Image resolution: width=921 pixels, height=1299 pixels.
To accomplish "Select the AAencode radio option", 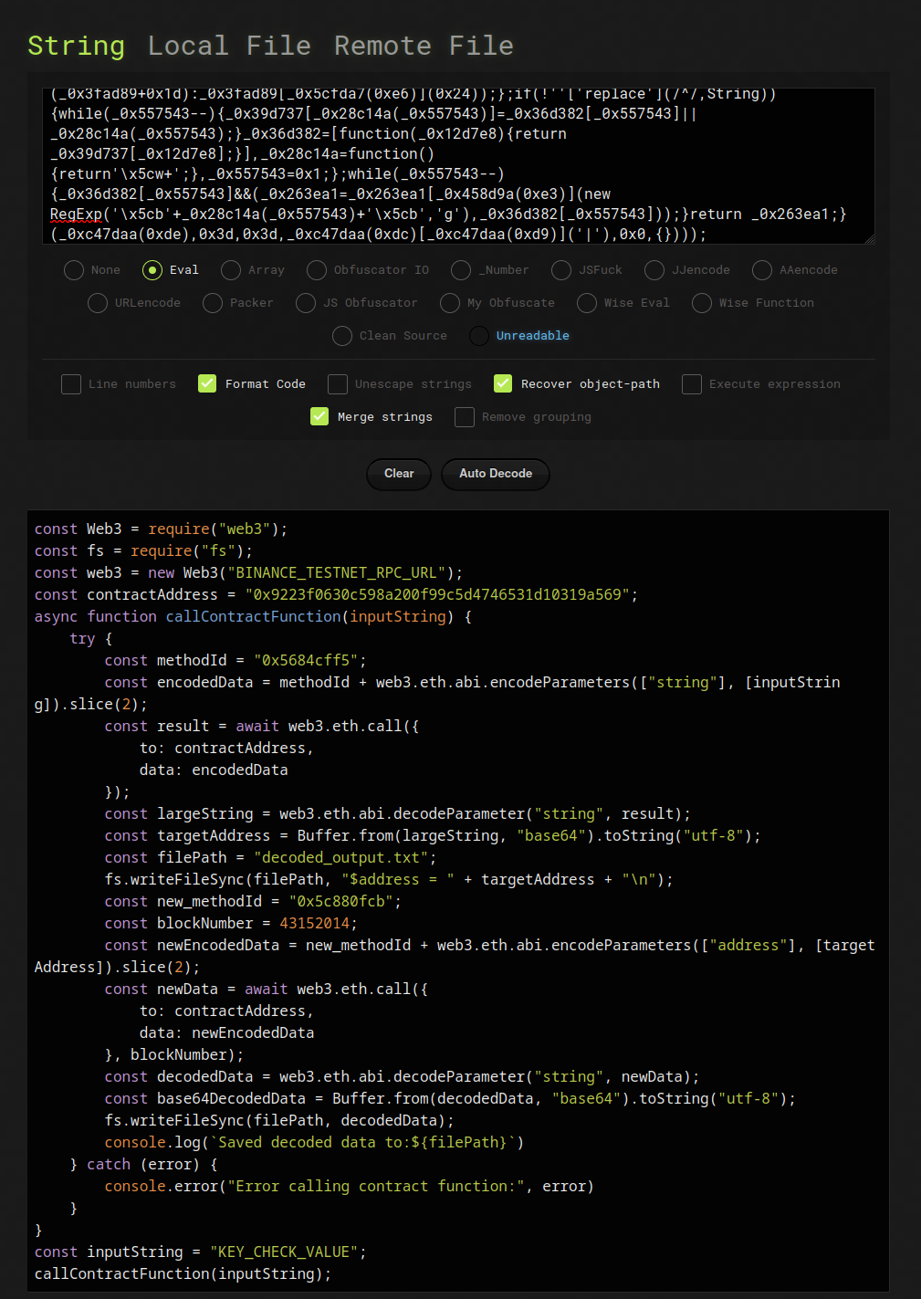I will click(762, 270).
